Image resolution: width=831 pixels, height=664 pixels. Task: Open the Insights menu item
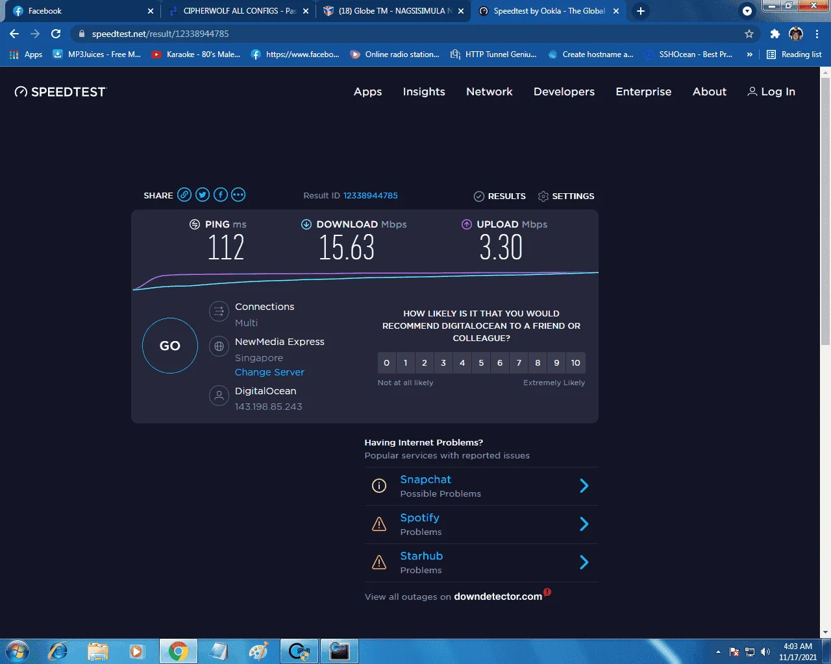click(424, 92)
